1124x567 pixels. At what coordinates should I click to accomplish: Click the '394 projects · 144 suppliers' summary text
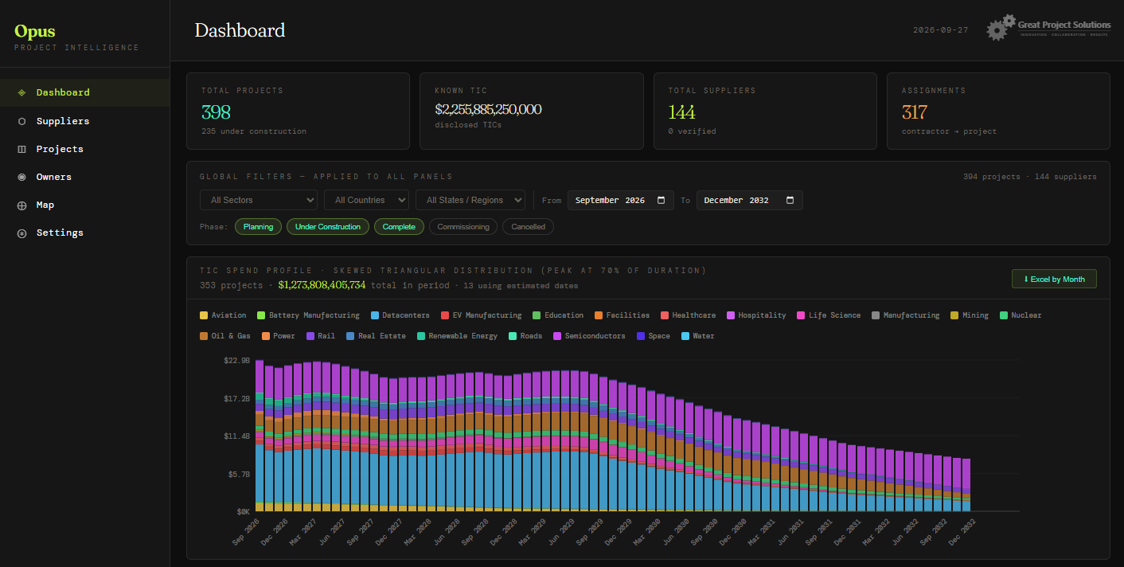pos(1029,177)
